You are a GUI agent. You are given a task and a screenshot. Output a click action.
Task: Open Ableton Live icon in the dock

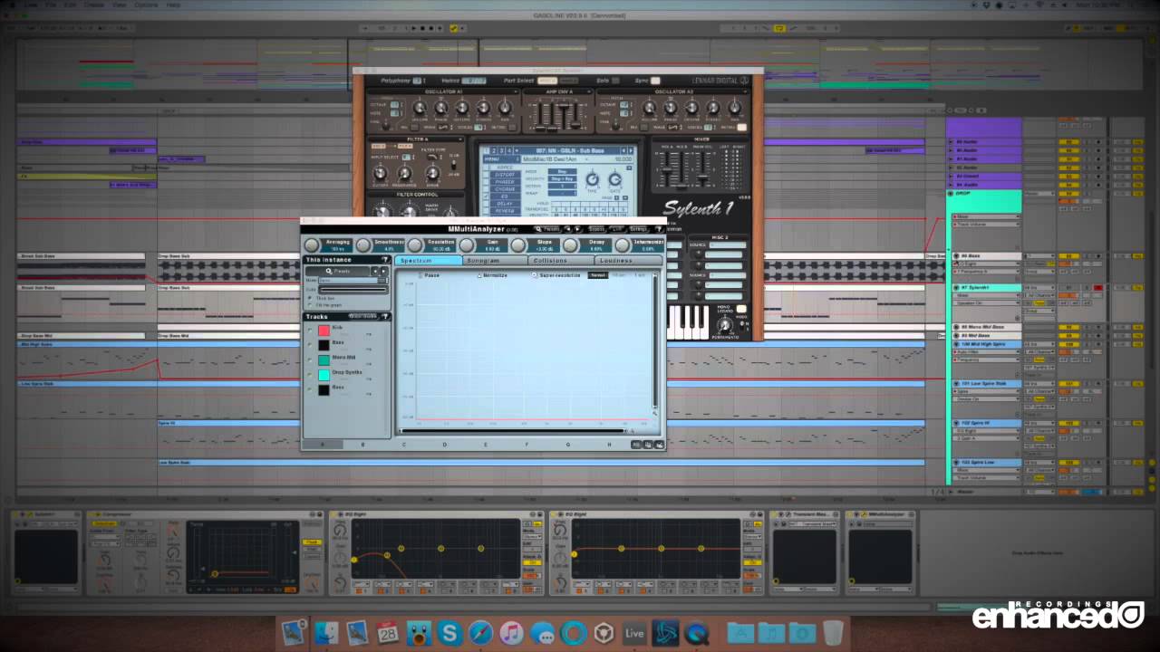[x=634, y=632]
